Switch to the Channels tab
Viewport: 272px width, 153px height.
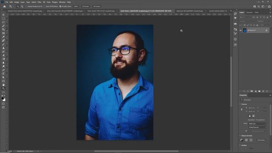249,12
